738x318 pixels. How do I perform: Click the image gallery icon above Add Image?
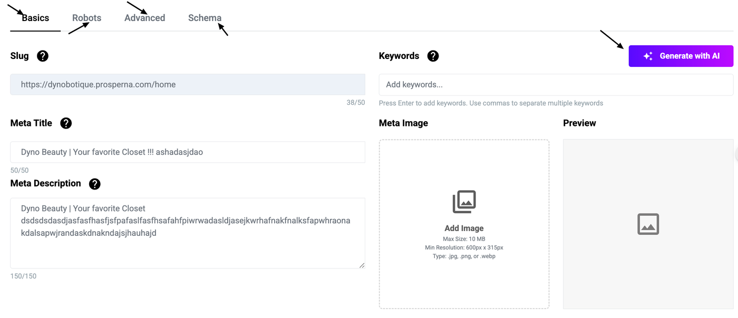464,202
